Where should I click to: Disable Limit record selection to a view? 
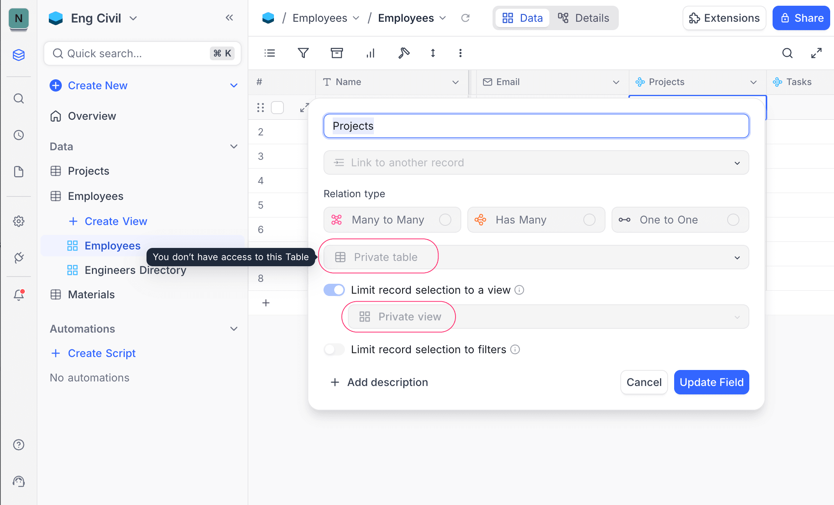point(334,290)
